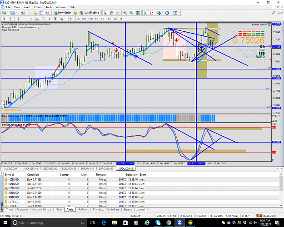
Task: Switch timeframe to M15
Action: (x=84, y=19)
